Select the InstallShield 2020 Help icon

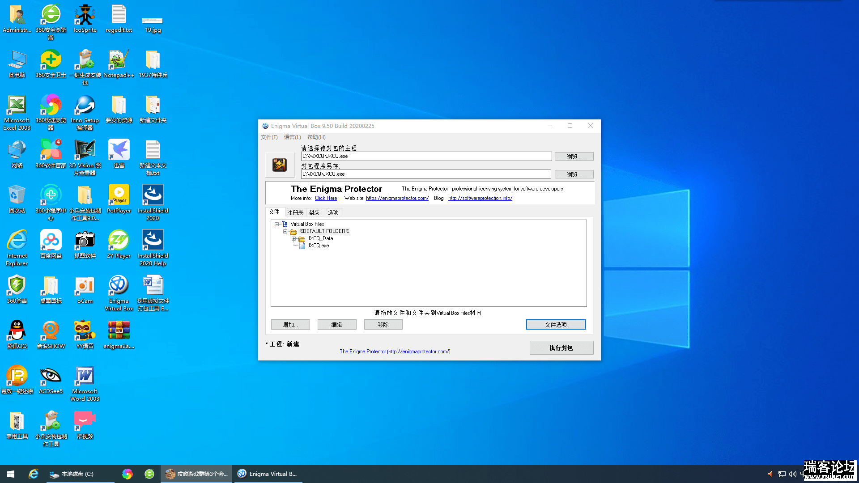click(x=153, y=248)
